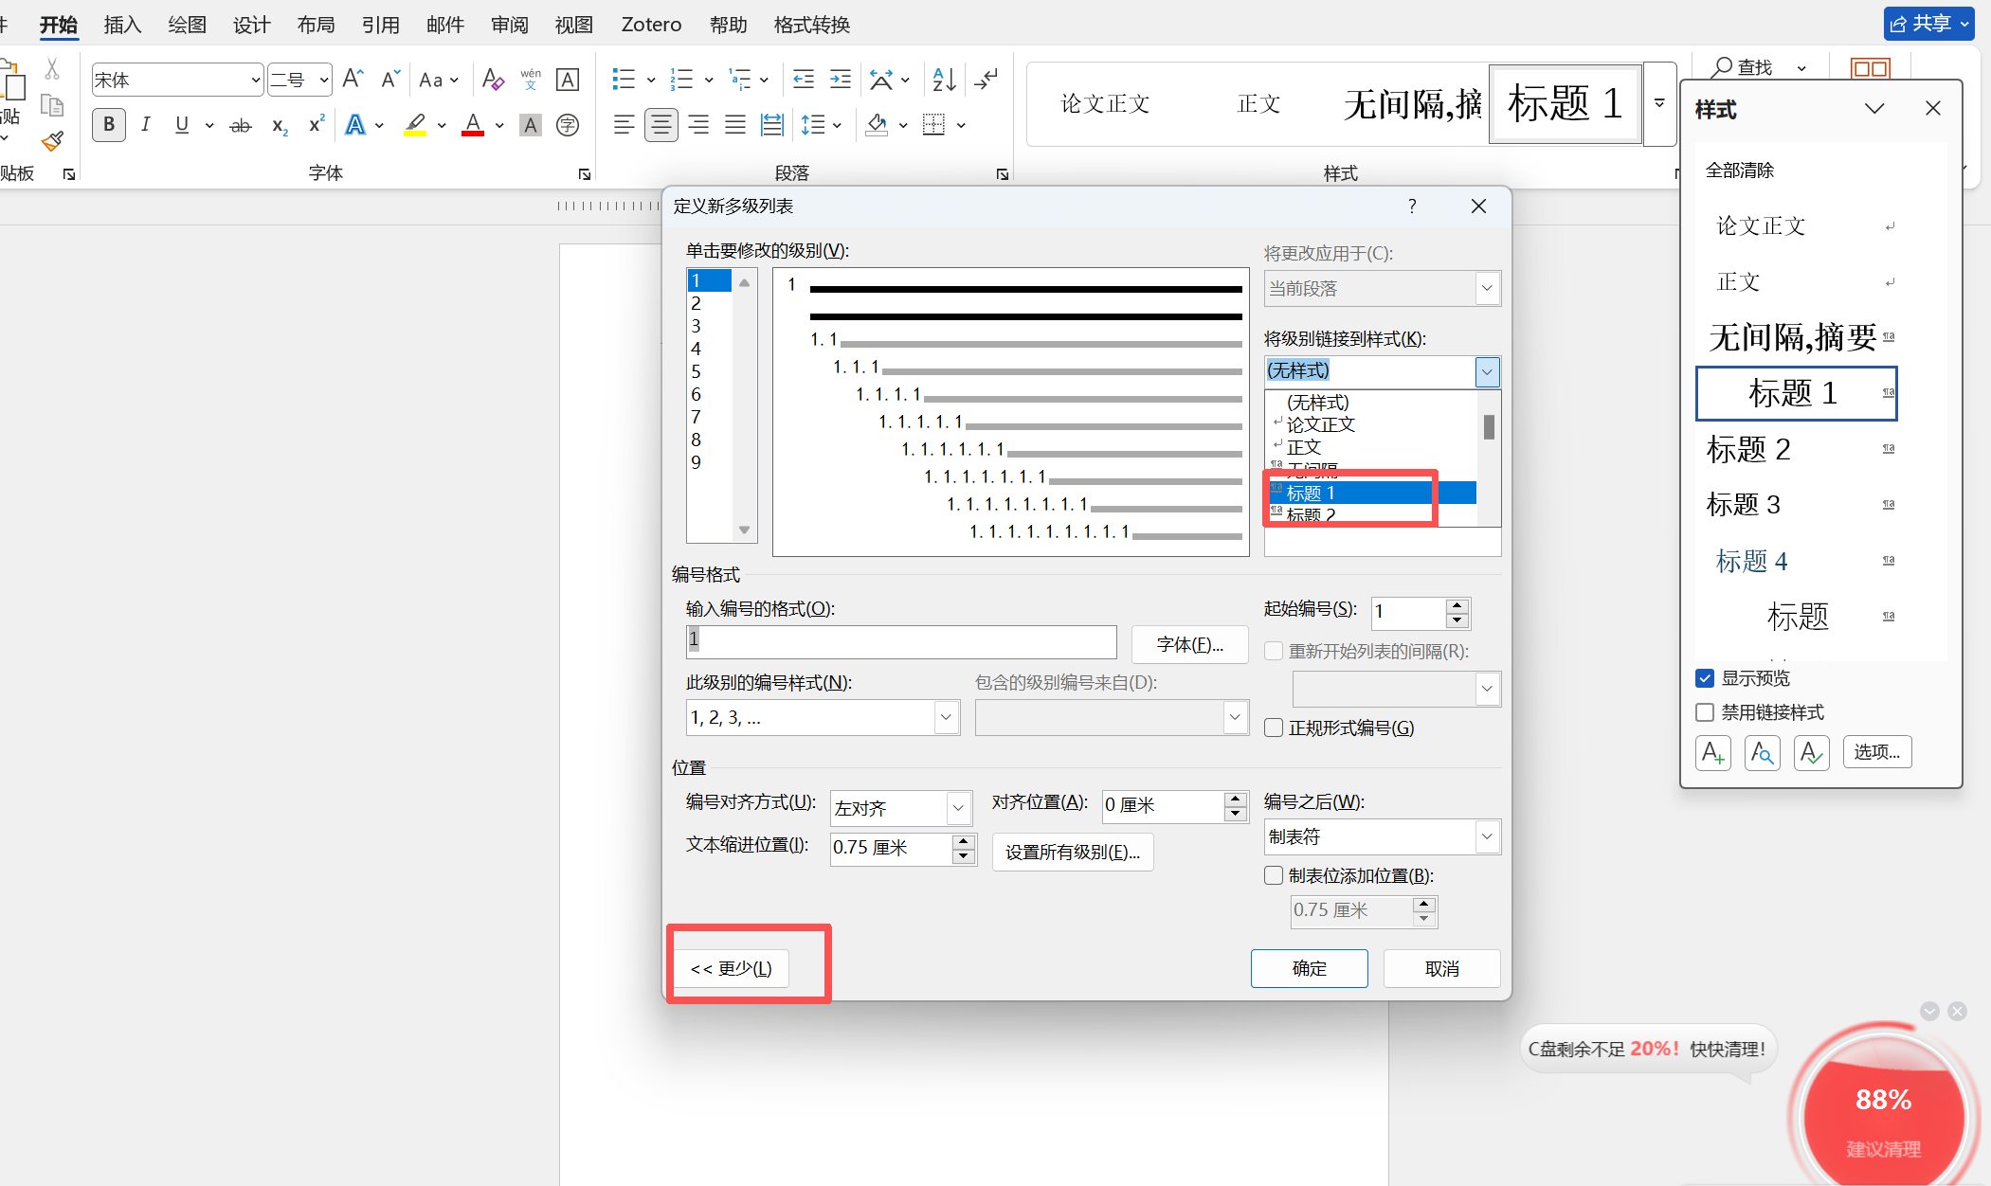Image resolution: width=1991 pixels, height=1186 pixels.
Task: Open the 审阅 ribbon tab
Action: [x=510, y=25]
